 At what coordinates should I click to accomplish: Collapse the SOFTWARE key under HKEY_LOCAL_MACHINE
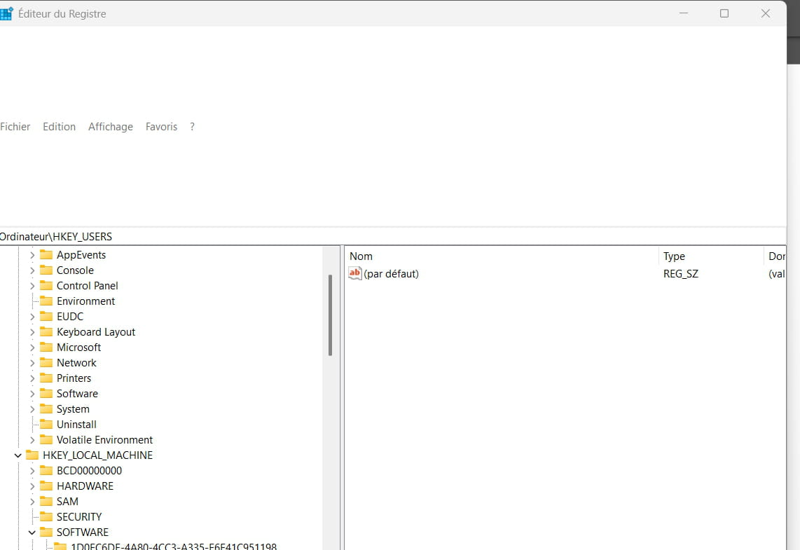32,532
